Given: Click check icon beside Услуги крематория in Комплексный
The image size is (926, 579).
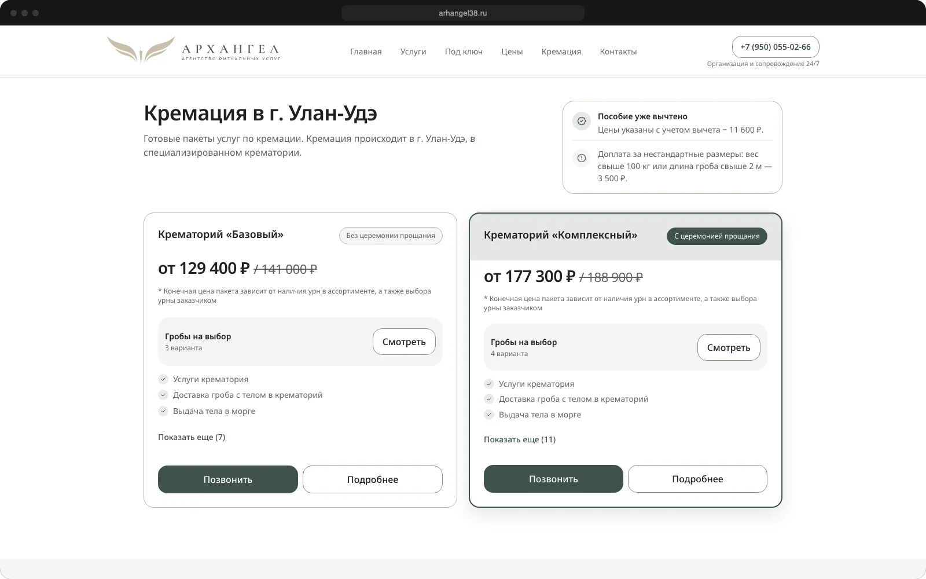Looking at the screenshot, I should pyautogui.click(x=489, y=384).
